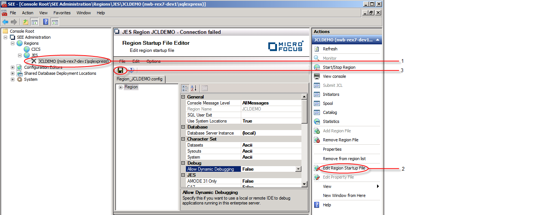Select the Console Root tree node

(22, 31)
